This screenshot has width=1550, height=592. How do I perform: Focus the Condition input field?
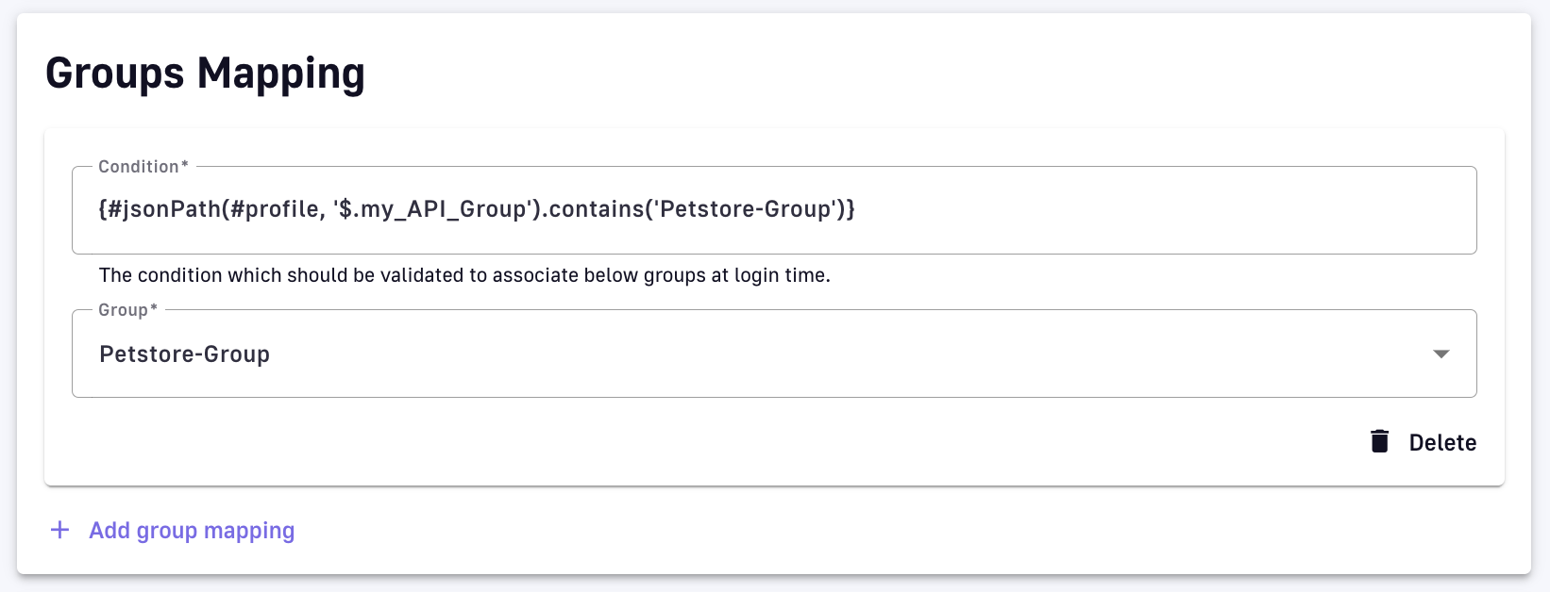[x=1133, y=209]
